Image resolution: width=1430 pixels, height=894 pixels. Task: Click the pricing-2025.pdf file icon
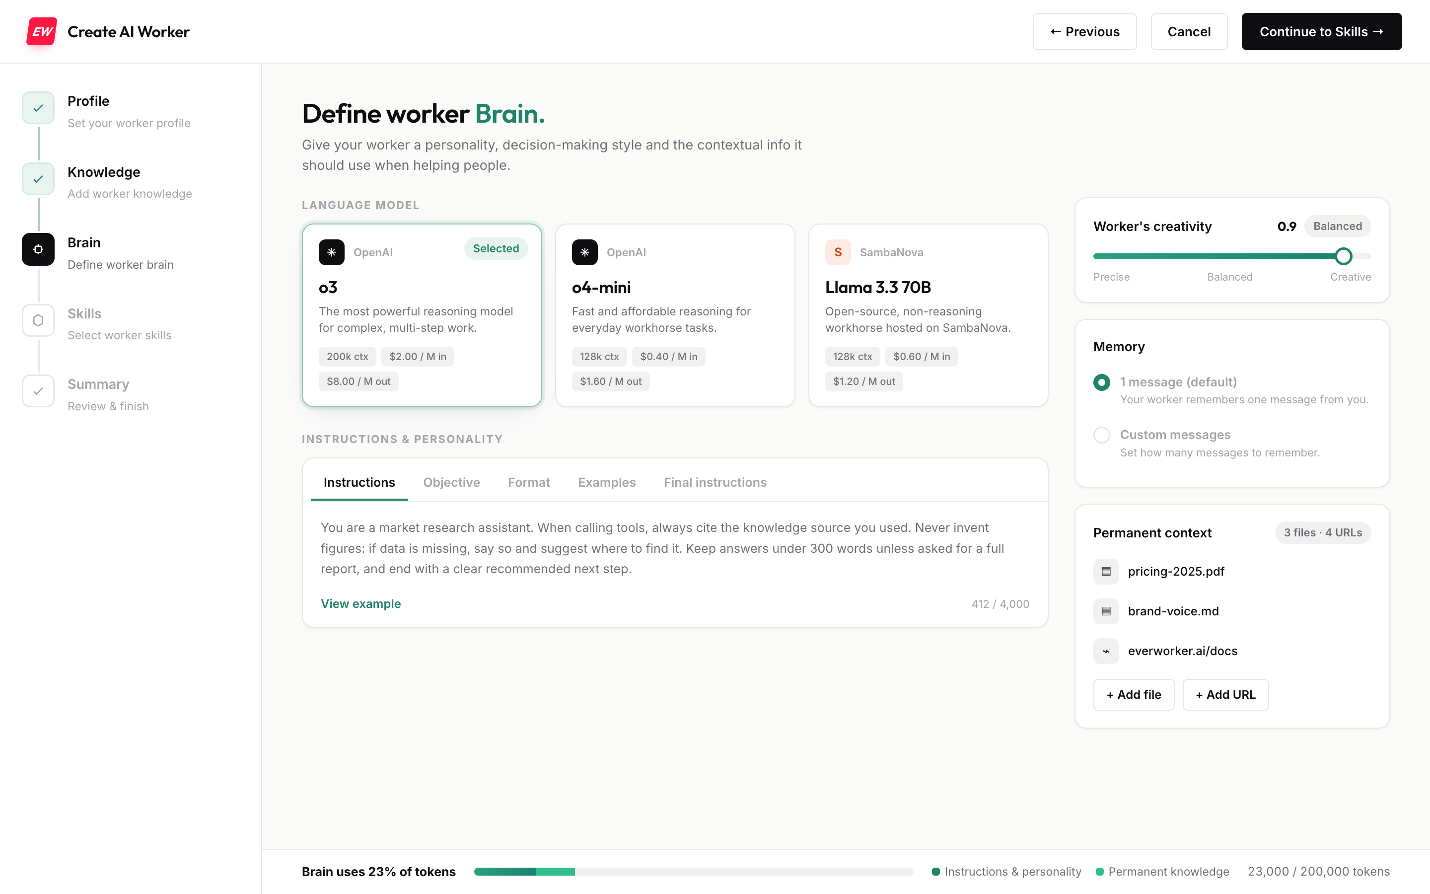click(1106, 571)
